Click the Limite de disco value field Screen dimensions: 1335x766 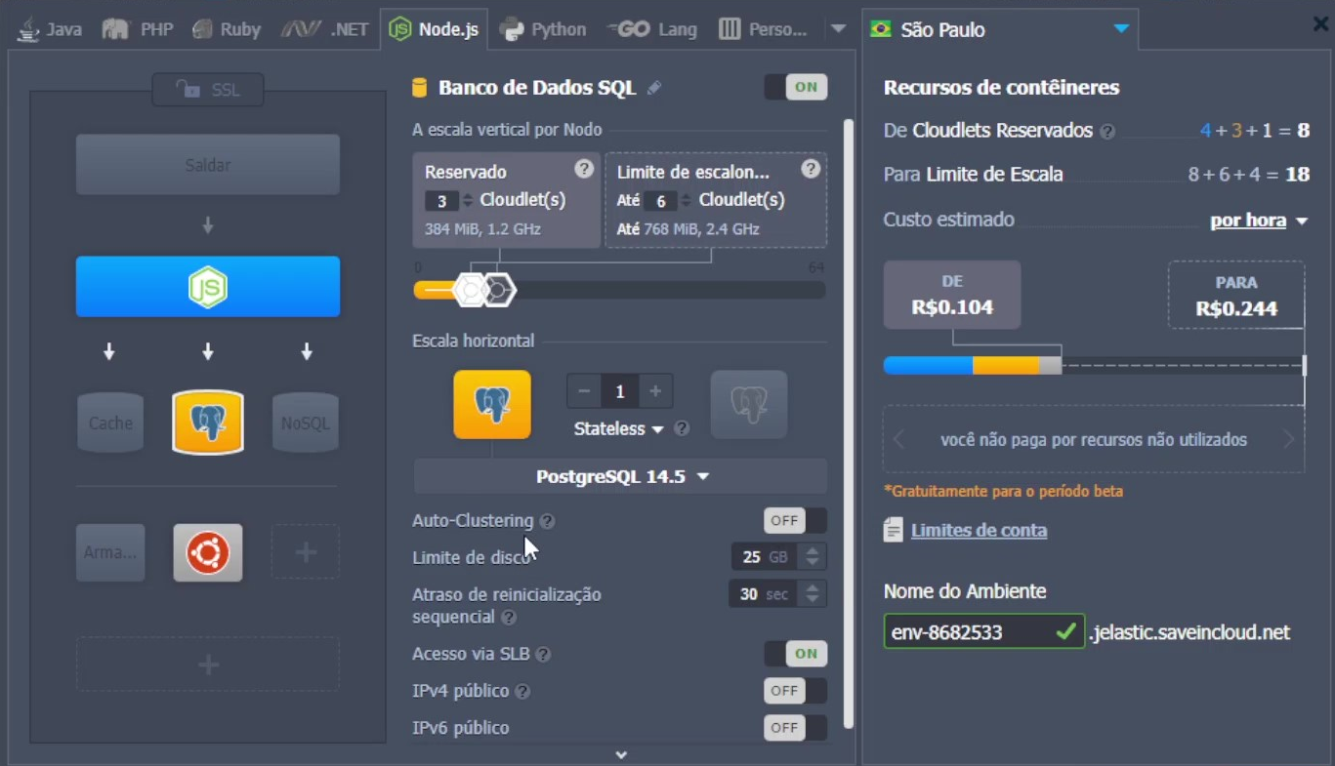765,557
